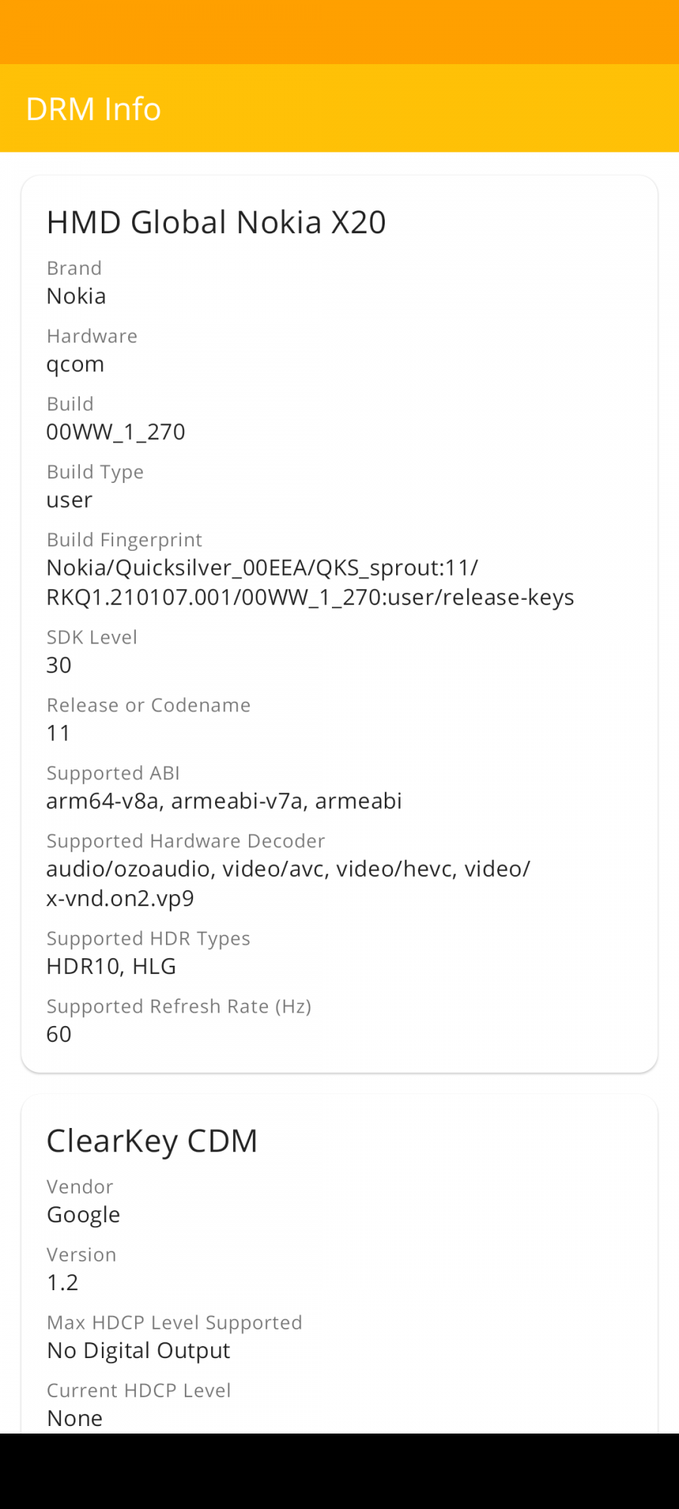Tap the Brand value Nokia

click(76, 296)
